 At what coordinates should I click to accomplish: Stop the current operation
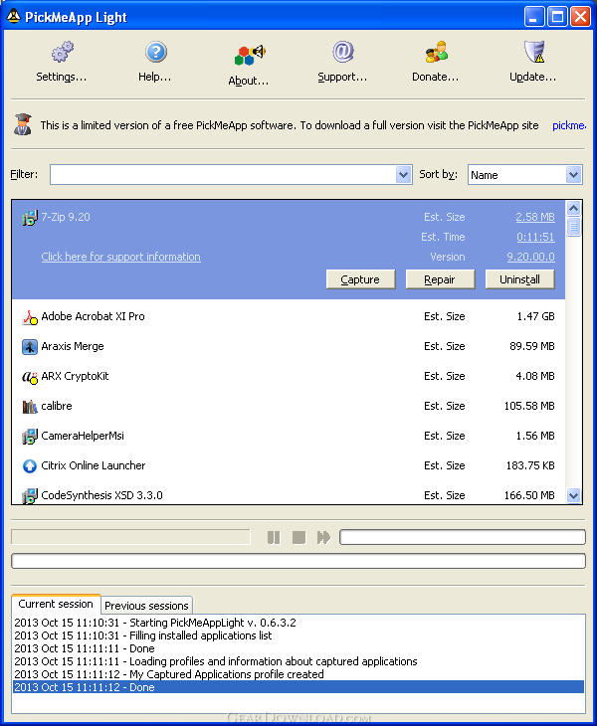(298, 537)
